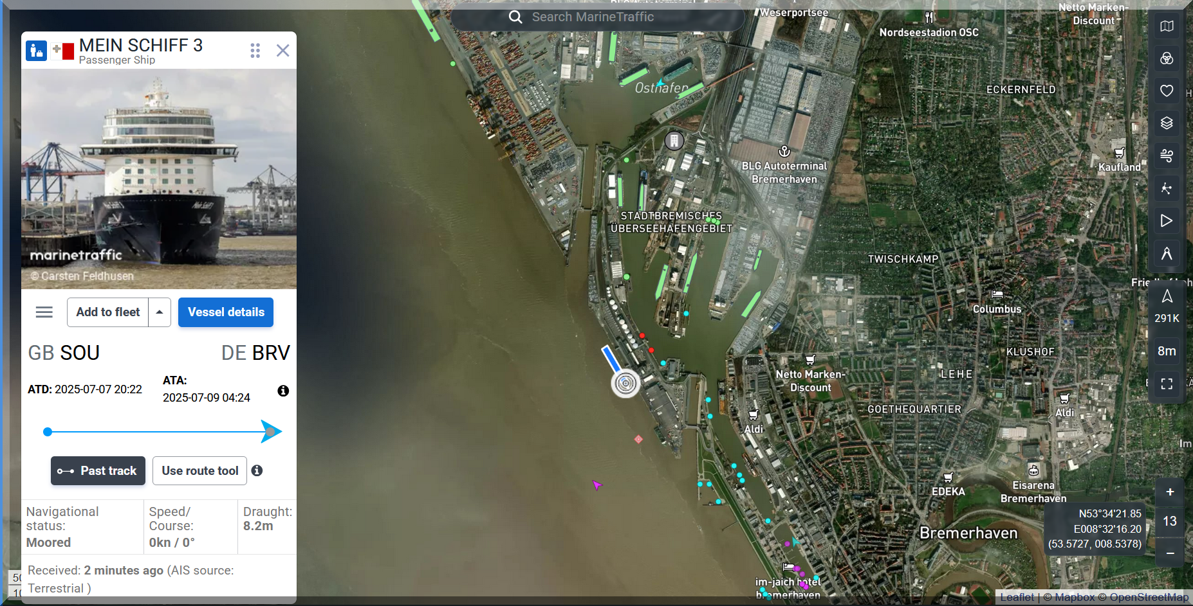Open the map filters (three circles) icon
The height and width of the screenshot is (606, 1193).
pyautogui.click(x=1166, y=58)
